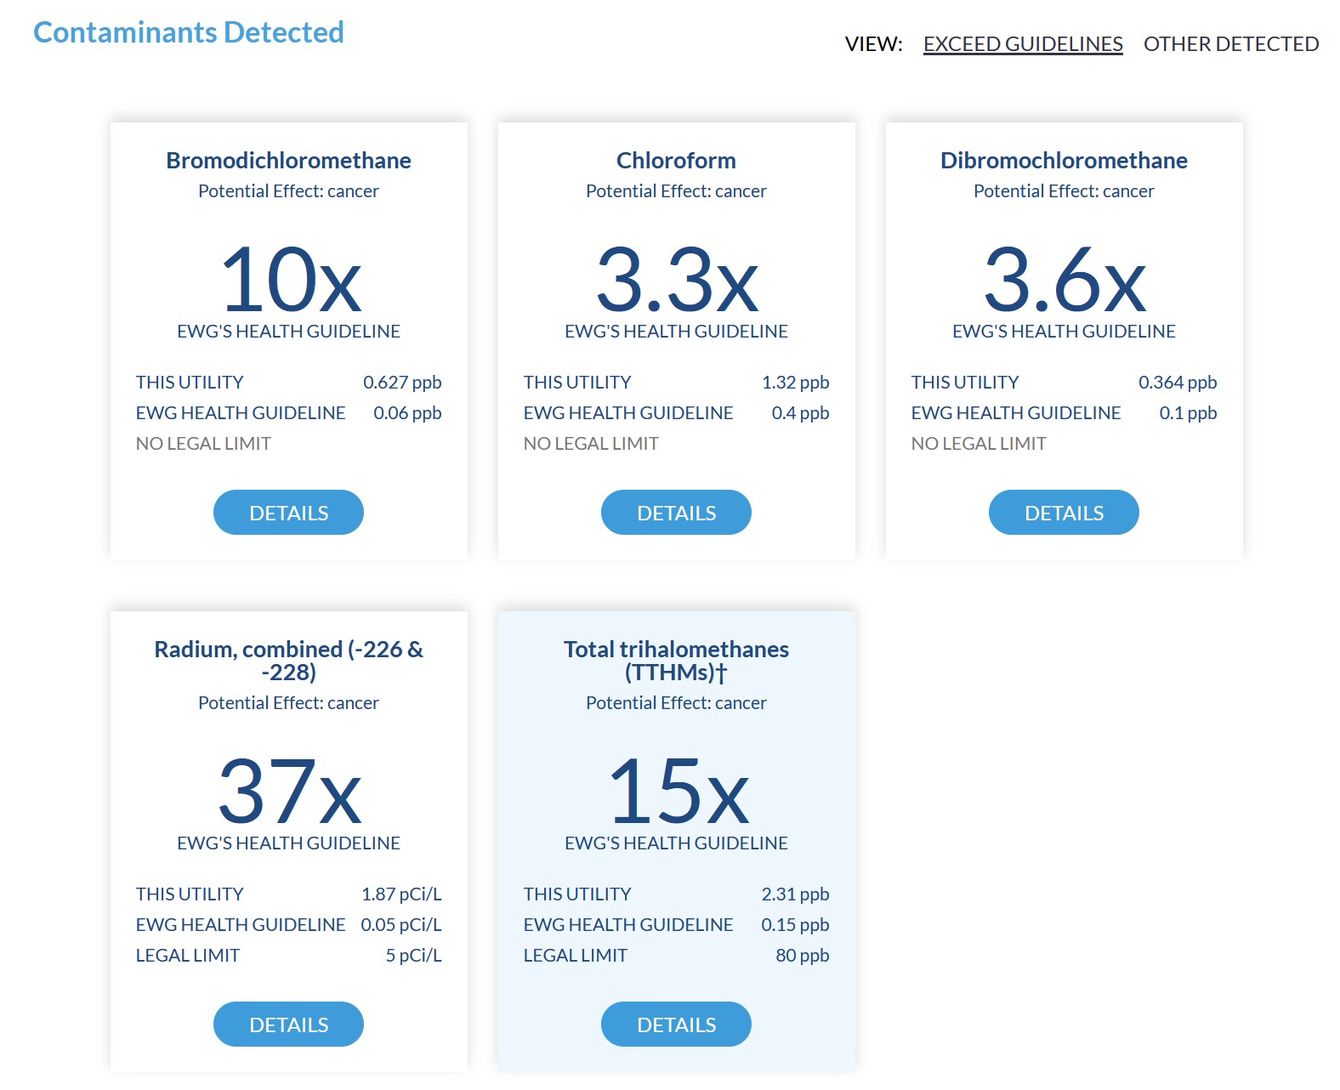Open Details for Bromodichloromethane
This screenshot has height=1090, width=1340.
click(x=288, y=513)
